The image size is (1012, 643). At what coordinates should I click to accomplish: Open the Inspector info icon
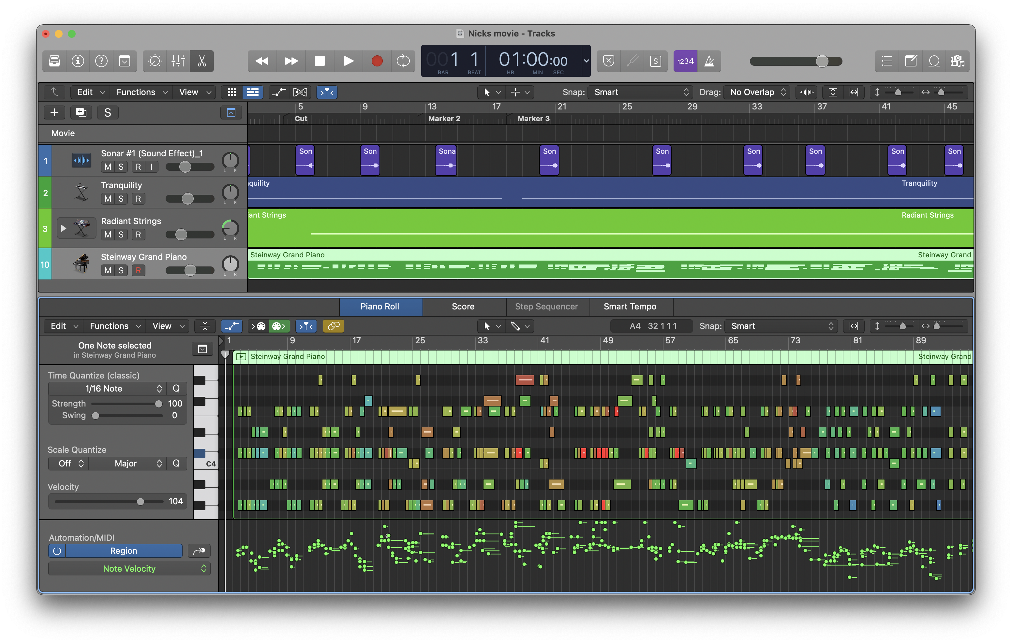click(x=78, y=61)
